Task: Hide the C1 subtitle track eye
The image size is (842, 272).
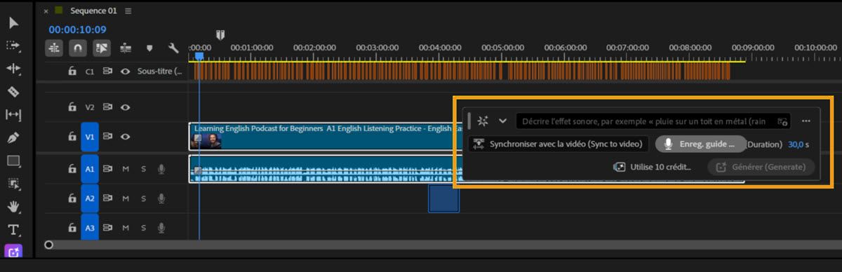Action: point(125,71)
